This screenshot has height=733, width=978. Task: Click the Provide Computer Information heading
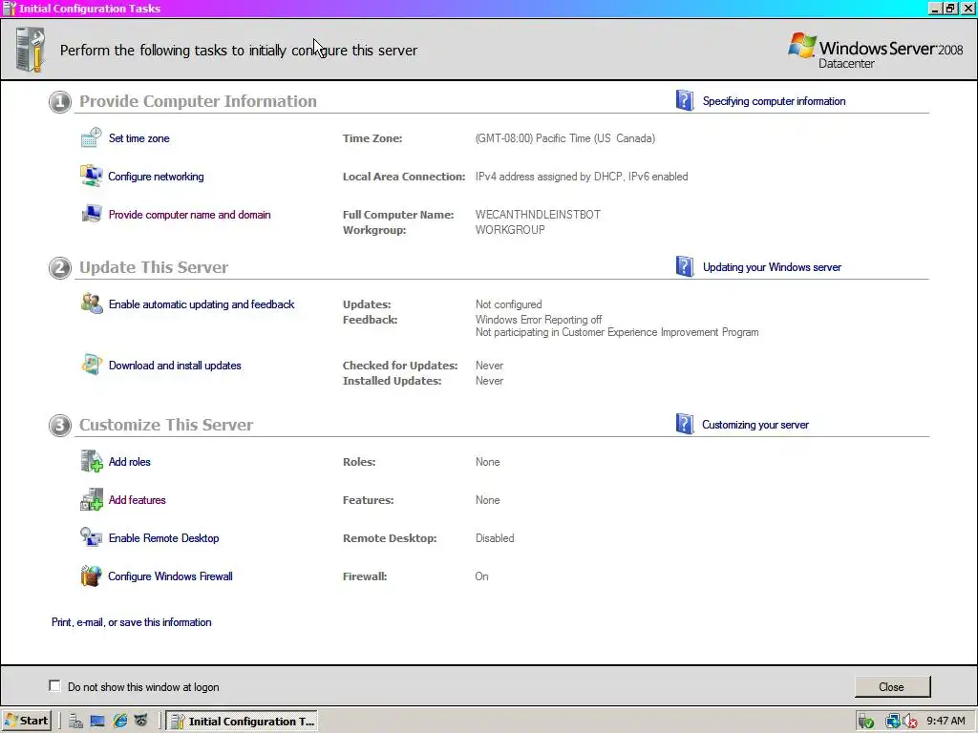tap(198, 101)
